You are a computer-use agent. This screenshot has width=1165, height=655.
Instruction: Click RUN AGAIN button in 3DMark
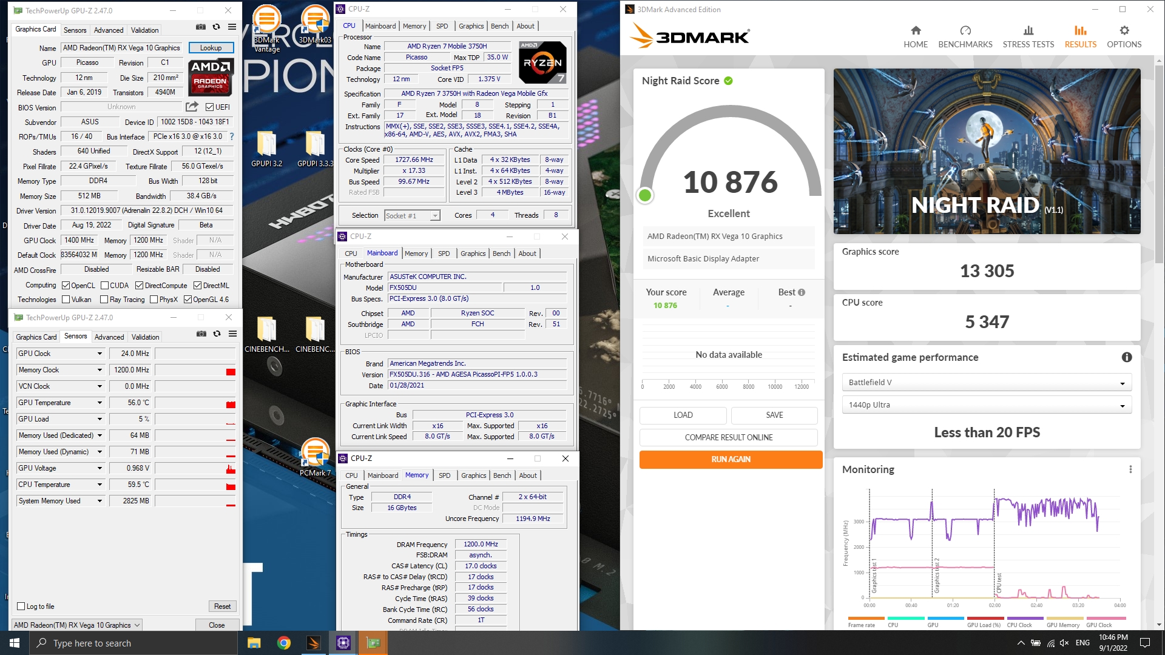coord(731,460)
